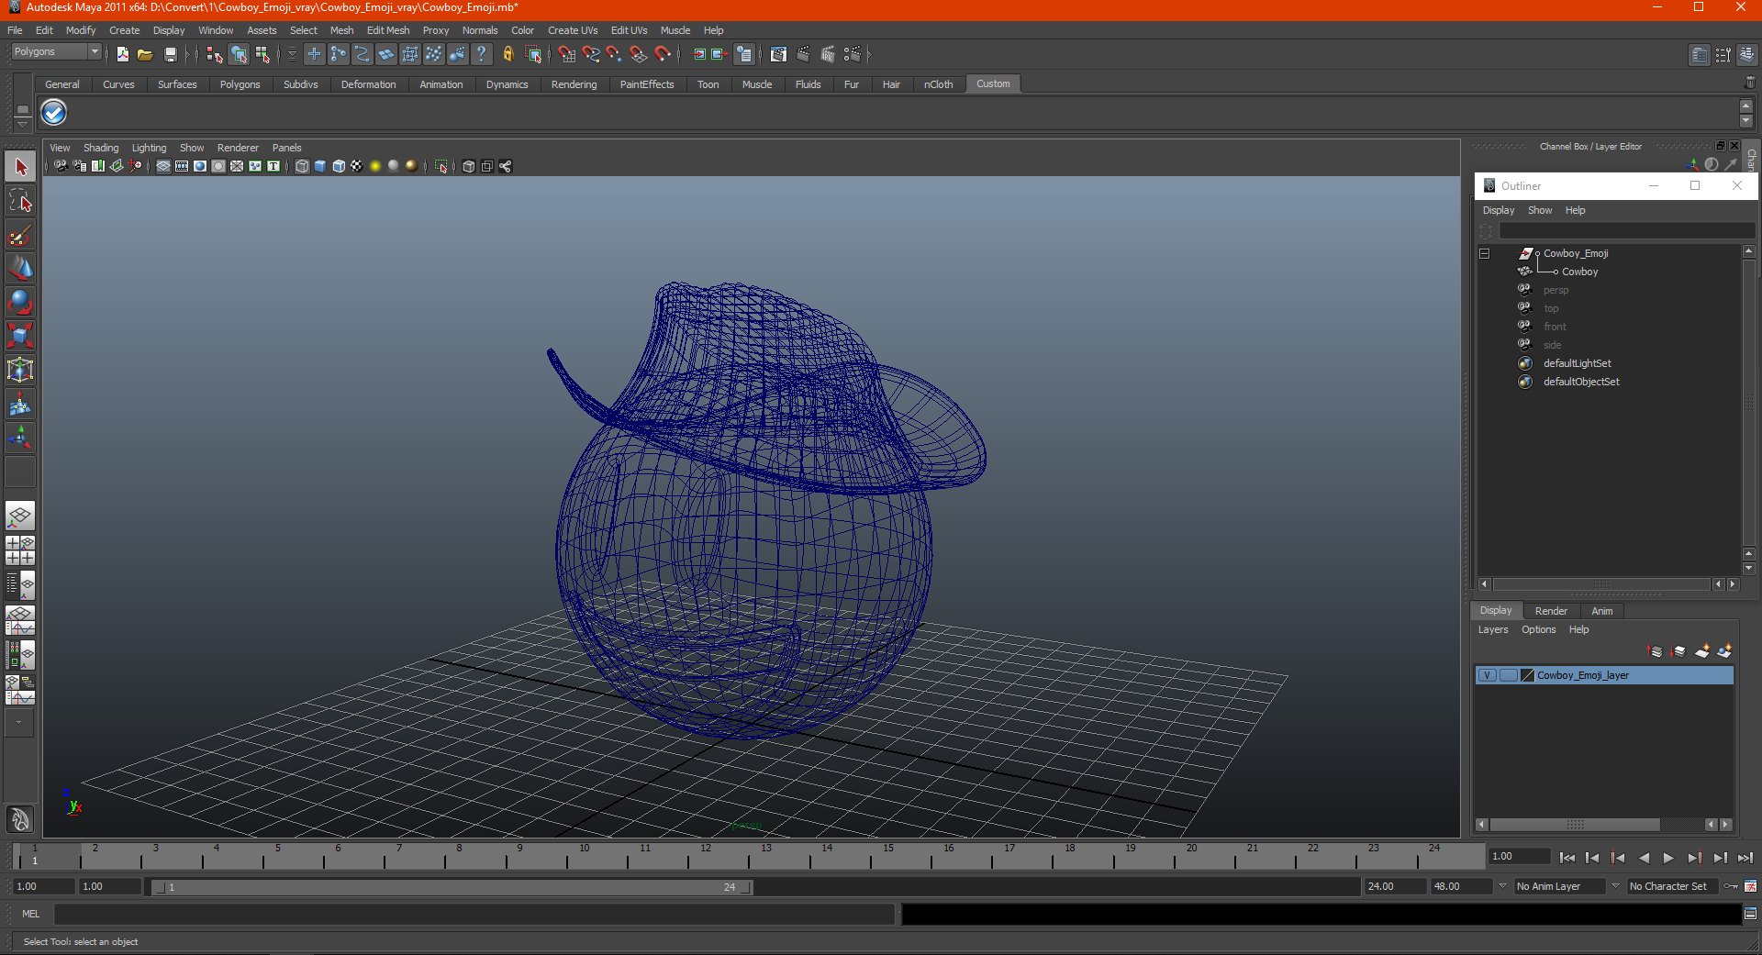Open the No Anim Layer dropdown arrow

tap(1502, 886)
